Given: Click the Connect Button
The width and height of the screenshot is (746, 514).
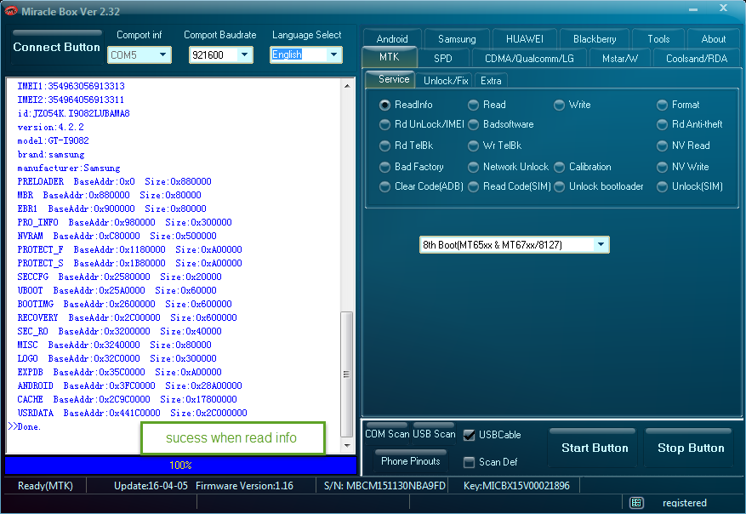Looking at the screenshot, I should click(x=57, y=47).
